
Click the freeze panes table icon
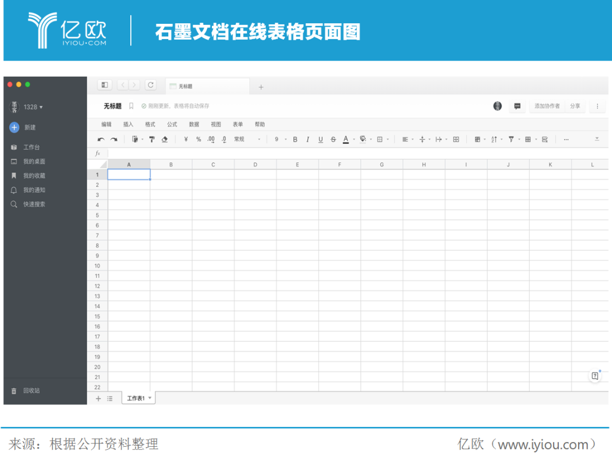(x=528, y=139)
